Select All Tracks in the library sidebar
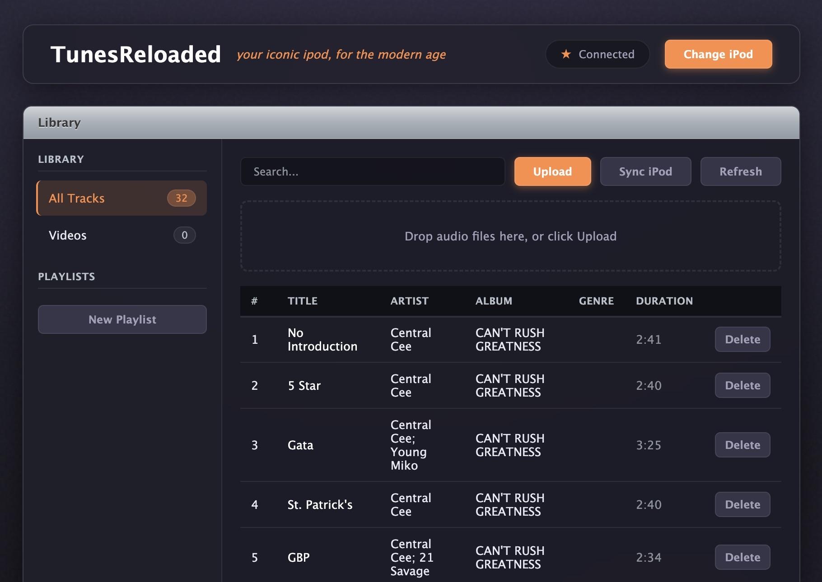Image resolution: width=822 pixels, height=582 pixels. [x=121, y=198]
